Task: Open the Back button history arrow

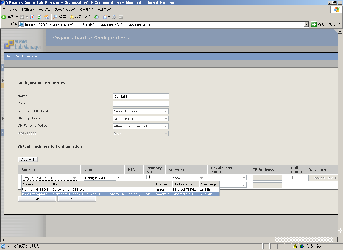Action: 17,17
